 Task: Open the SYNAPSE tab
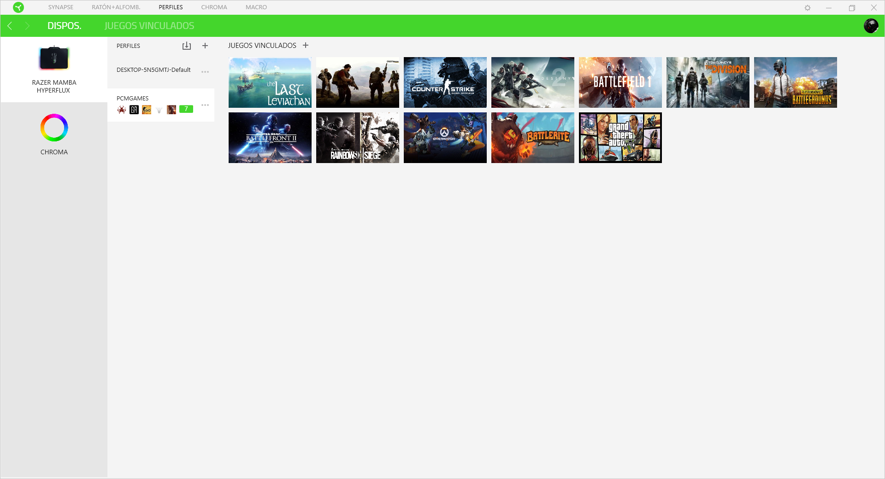(x=61, y=7)
